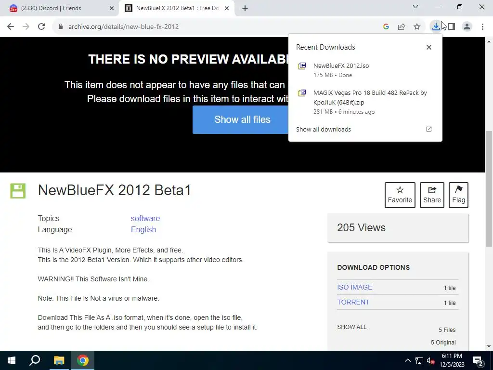Click the 205 Views box
This screenshot has width=493, height=370.
coord(398,228)
